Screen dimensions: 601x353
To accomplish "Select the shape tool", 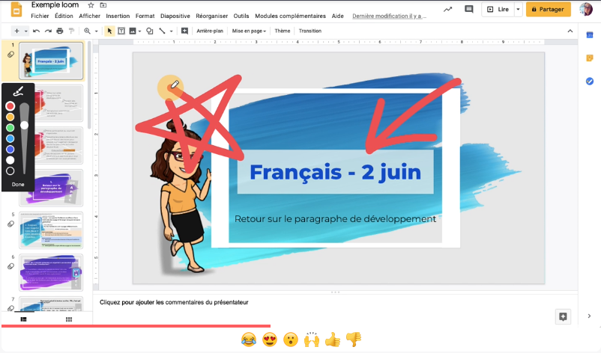I will click(149, 31).
